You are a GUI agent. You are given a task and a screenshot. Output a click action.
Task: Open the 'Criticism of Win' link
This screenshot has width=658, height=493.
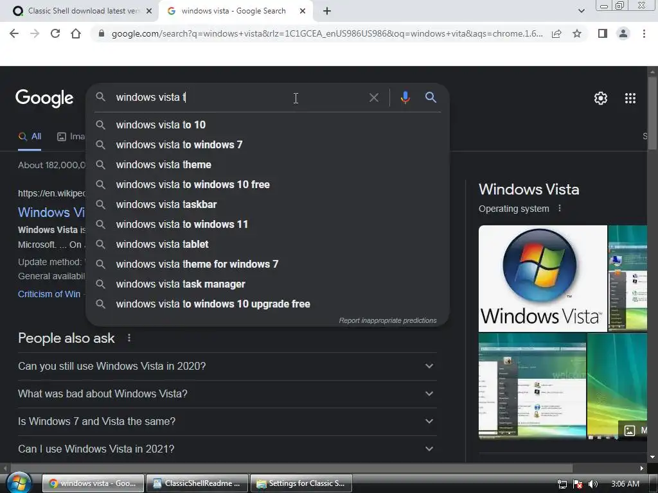pyautogui.click(x=49, y=294)
